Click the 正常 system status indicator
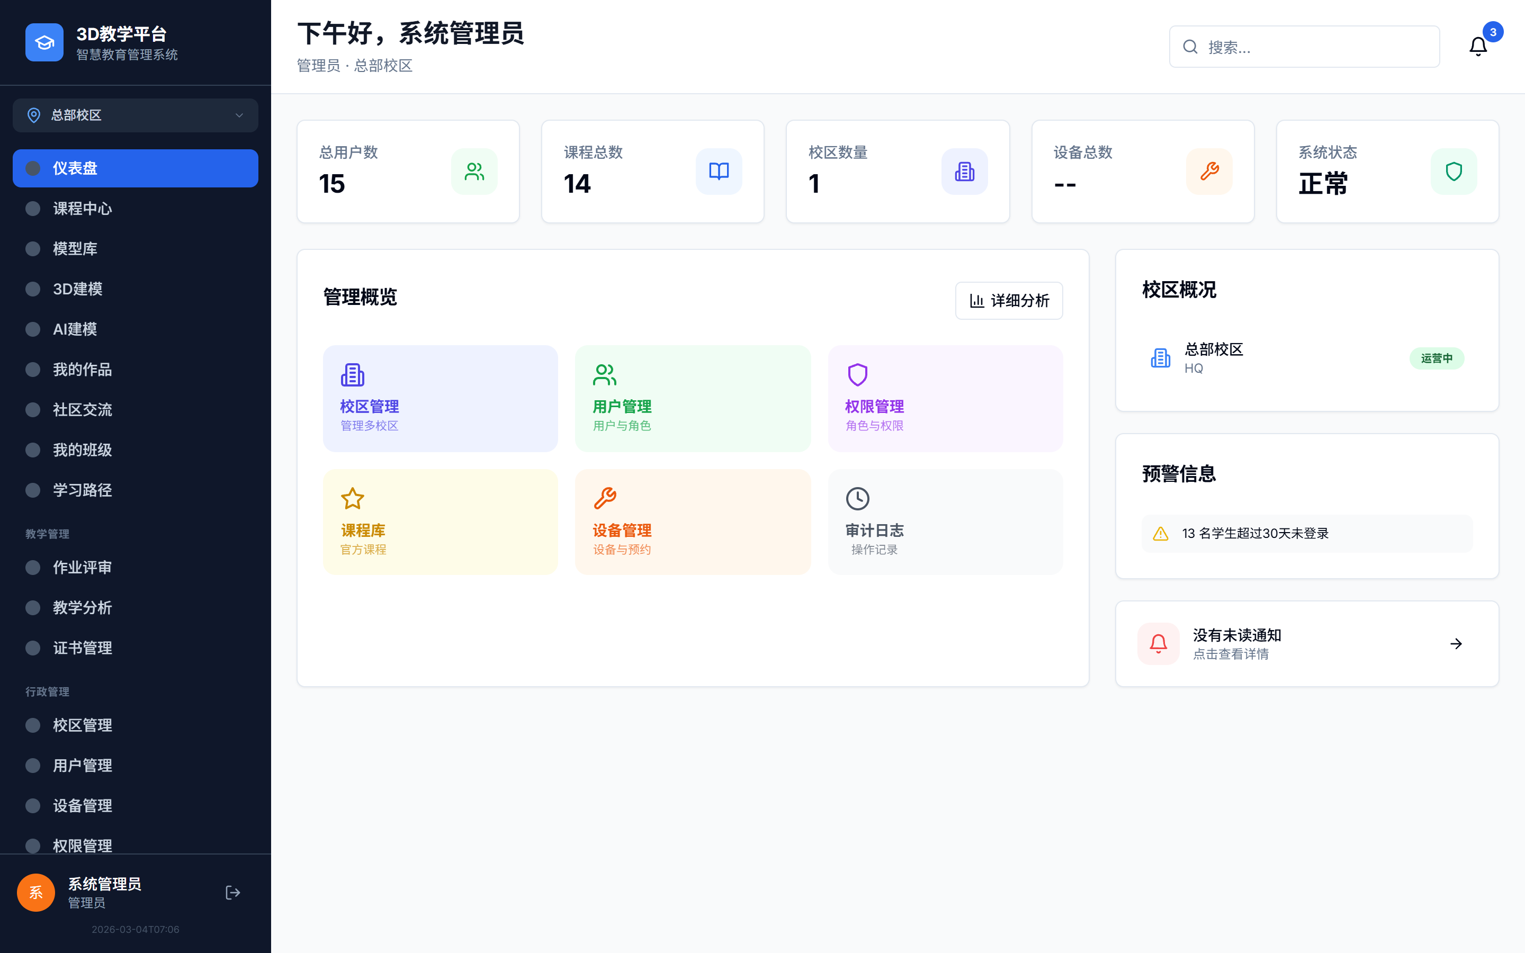This screenshot has height=953, width=1525. pos(1322,183)
